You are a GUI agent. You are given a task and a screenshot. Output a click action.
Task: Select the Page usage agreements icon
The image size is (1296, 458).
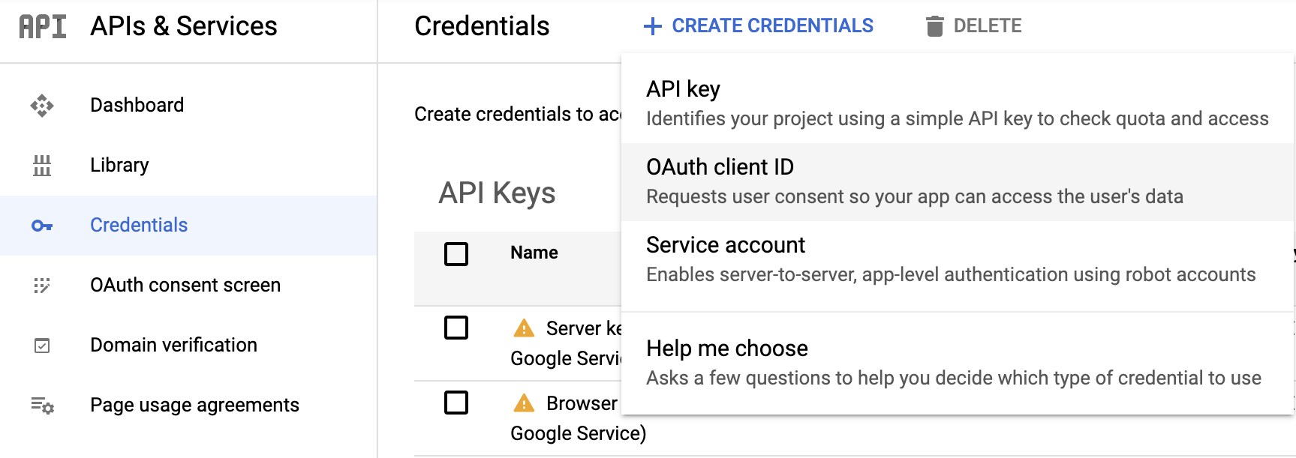pos(41,405)
